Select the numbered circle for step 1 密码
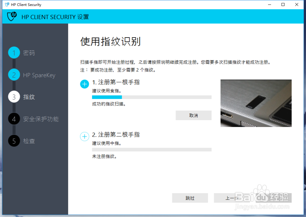This screenshot has width=306, height=217. click(x=14, y=53)
